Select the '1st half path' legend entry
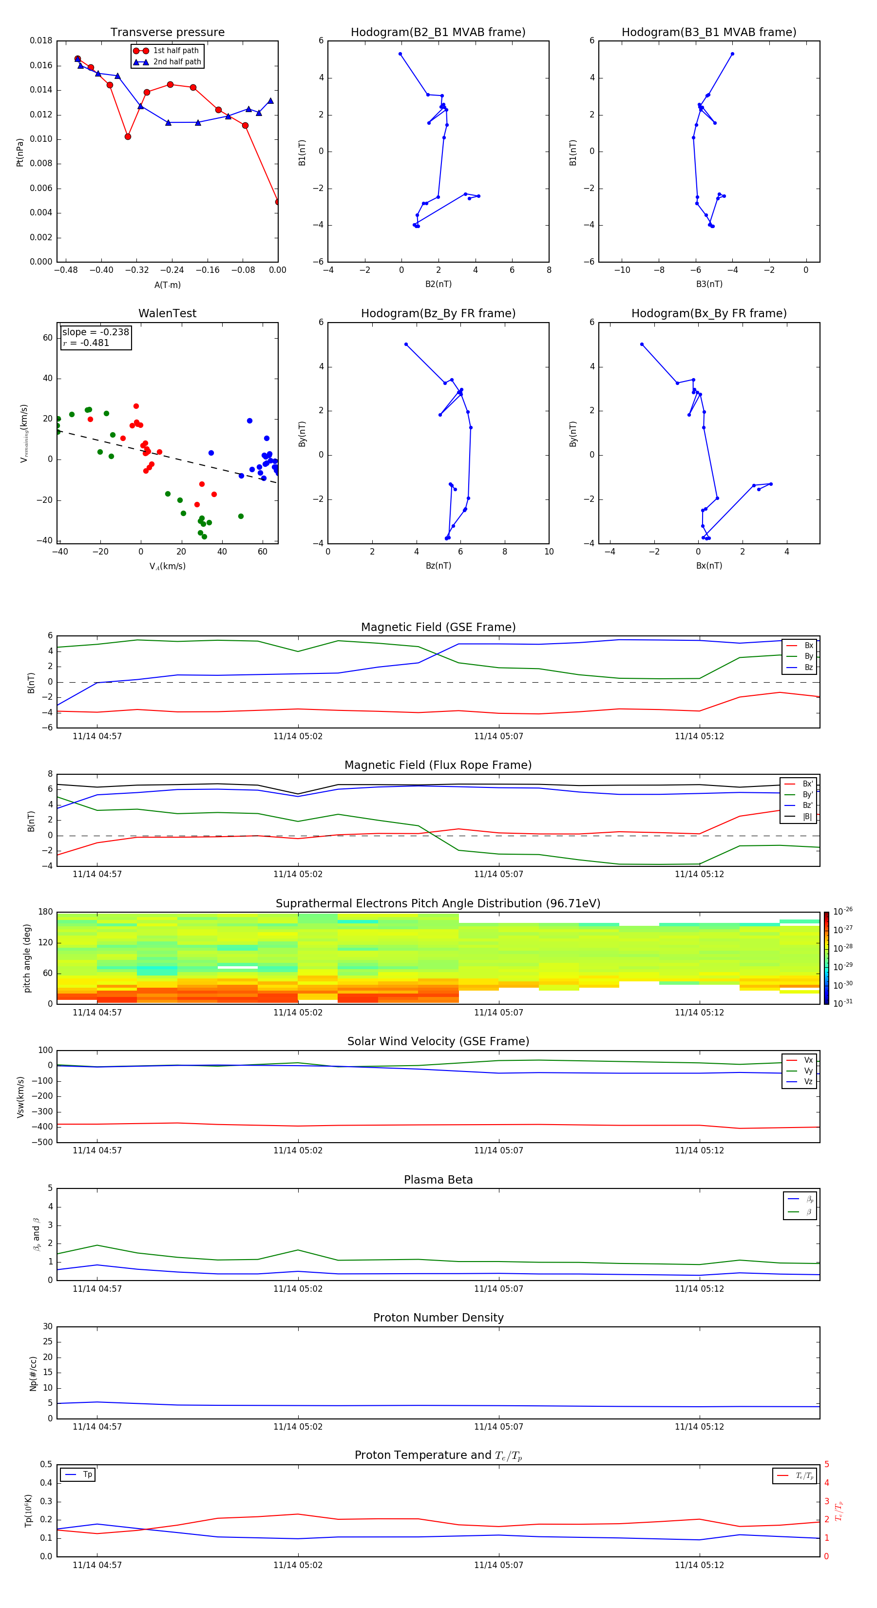 [x=166, y=51]
